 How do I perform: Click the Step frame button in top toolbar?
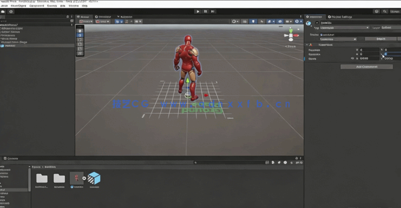pyautogui.click(x=212, y=12)
